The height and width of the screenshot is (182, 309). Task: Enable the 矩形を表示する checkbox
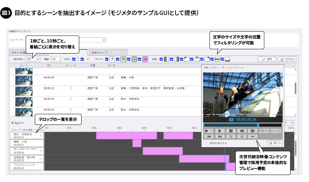pyautogui.click(x=206, y=143)
